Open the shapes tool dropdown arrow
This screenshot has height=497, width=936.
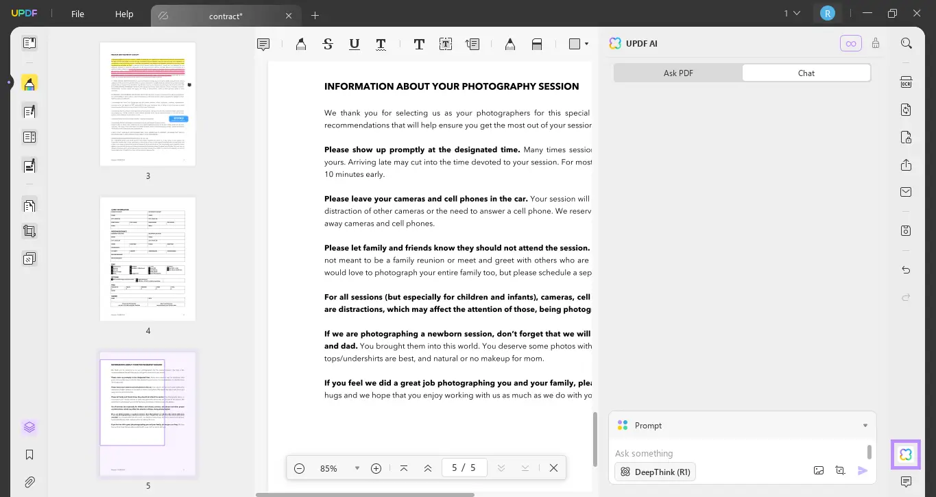click(586, 45)
